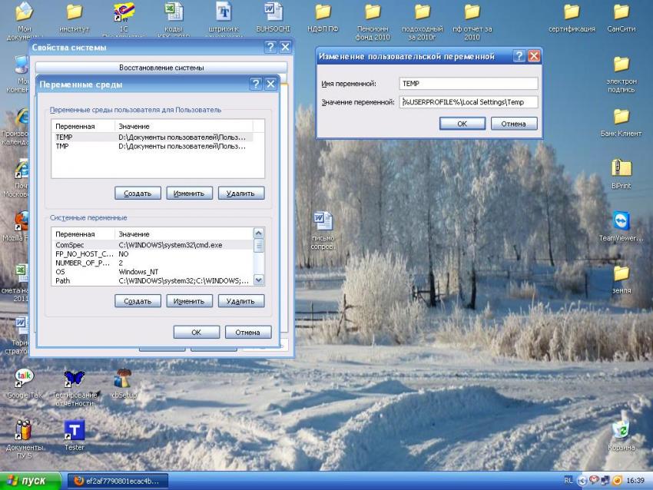This screenshot has height=490, width=653.
Task: Select the Tester desktop icon
Action: [75, 431]
